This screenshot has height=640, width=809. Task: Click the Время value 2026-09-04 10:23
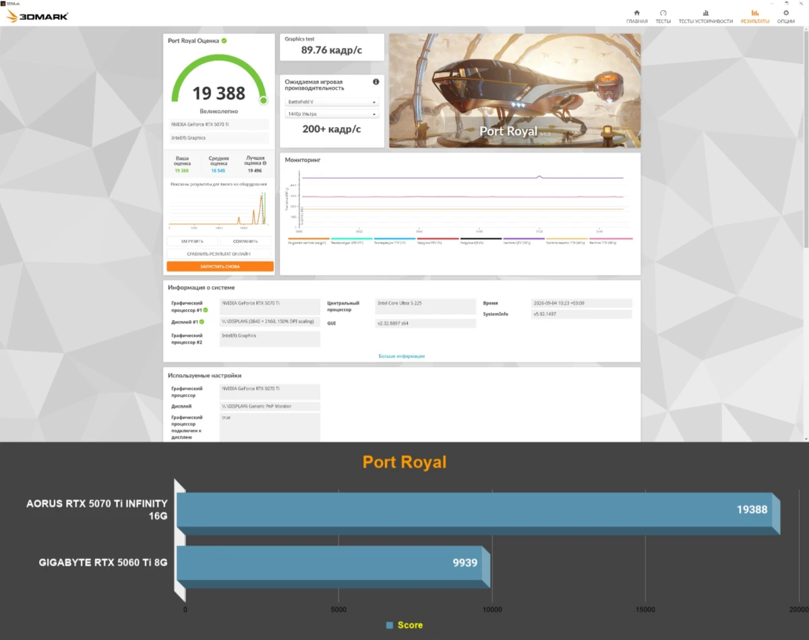[x=581, y=303]
